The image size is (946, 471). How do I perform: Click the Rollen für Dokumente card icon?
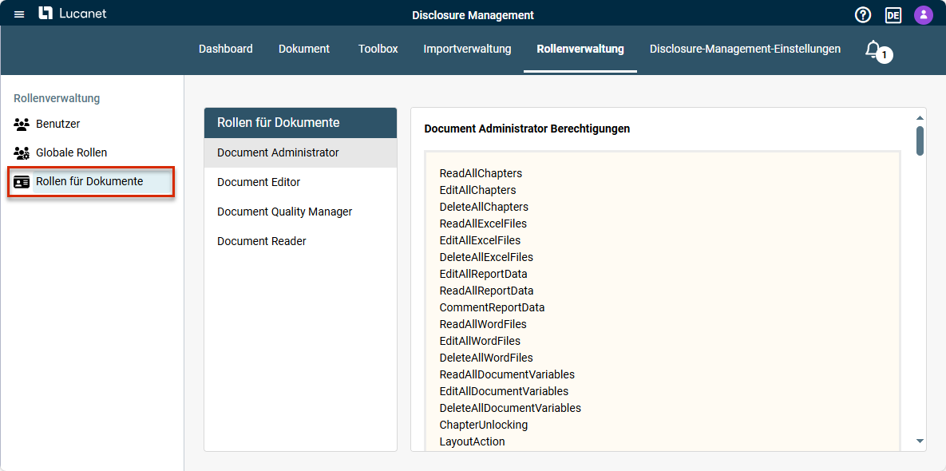22,182
